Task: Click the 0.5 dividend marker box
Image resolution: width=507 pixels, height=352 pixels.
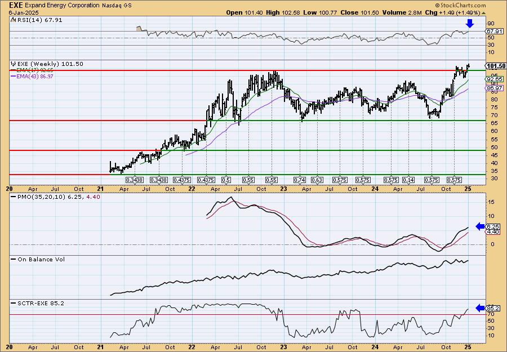Action: pos(226,180)
